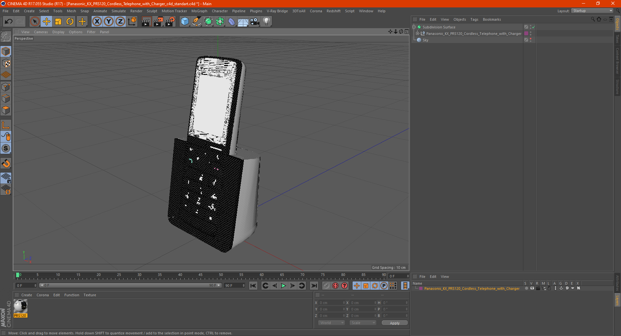Activate the Move tool in top toolbar
Screen dimensions: 621x336
click(x=47, y=22)
